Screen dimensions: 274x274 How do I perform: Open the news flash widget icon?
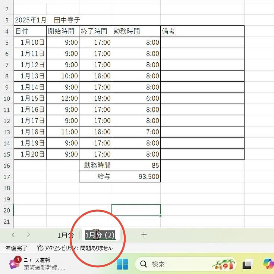pos(14,264)
